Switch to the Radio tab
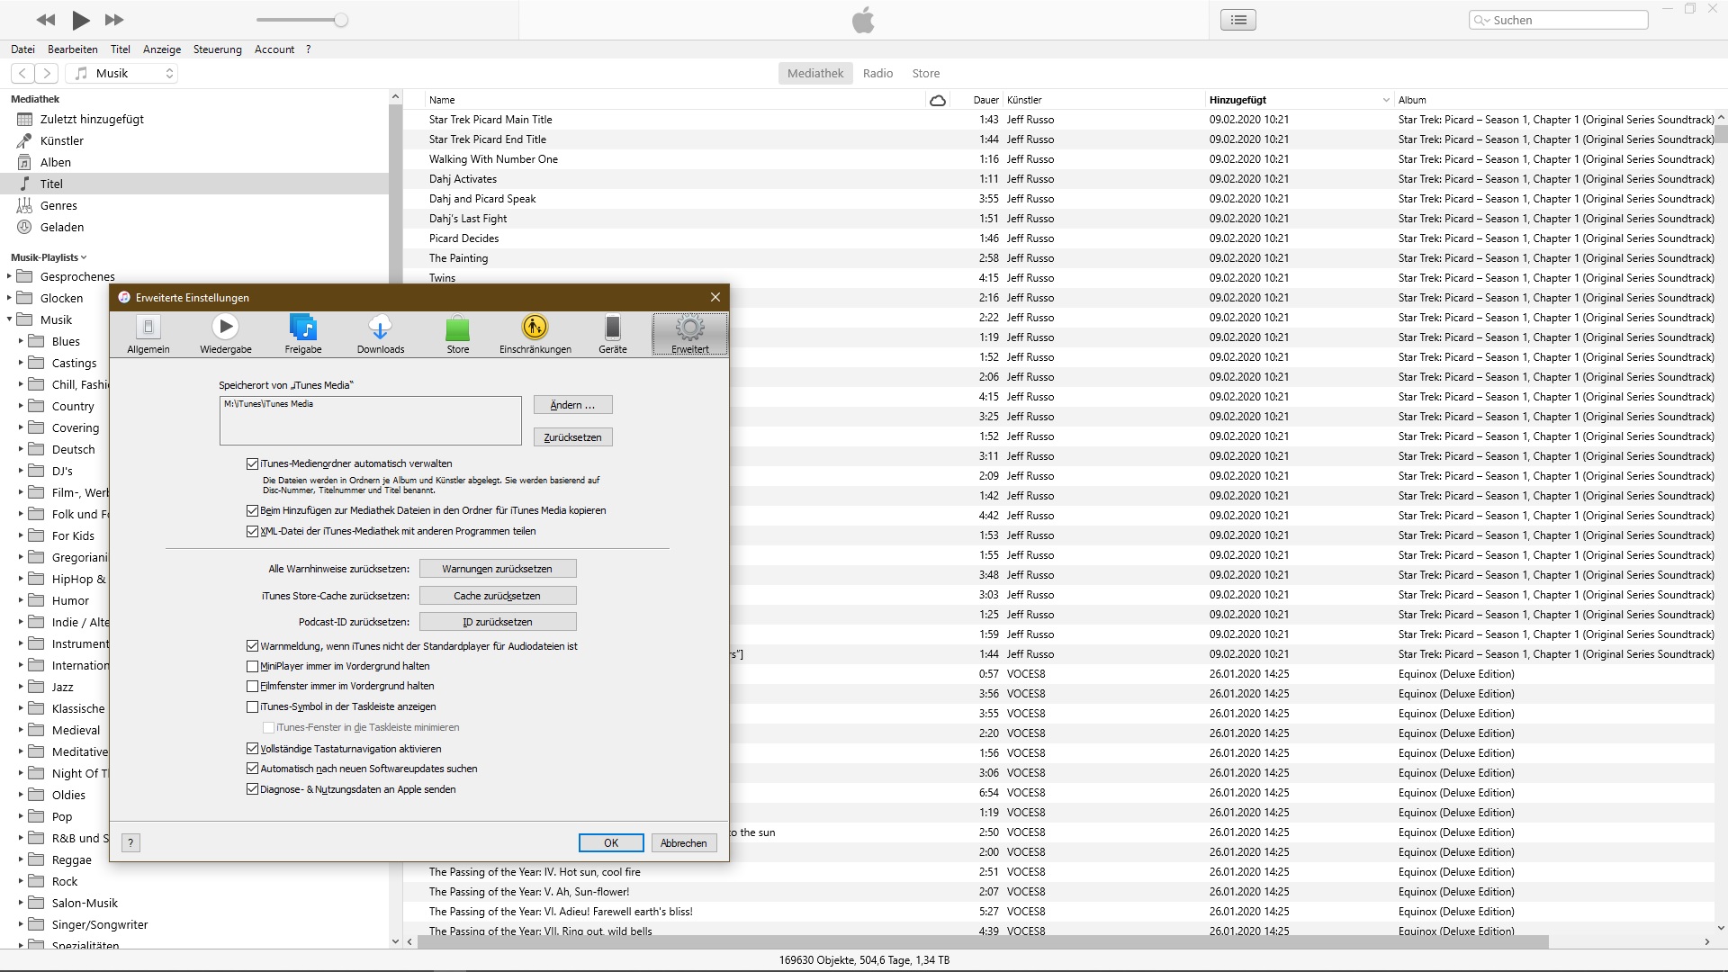This screenshot has height=972, width=1728. (x=877, y=74)
